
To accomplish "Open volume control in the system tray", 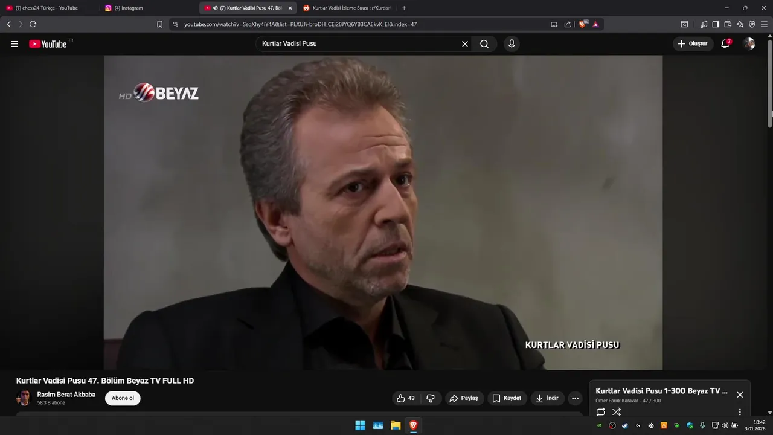I will coord(725,425).
